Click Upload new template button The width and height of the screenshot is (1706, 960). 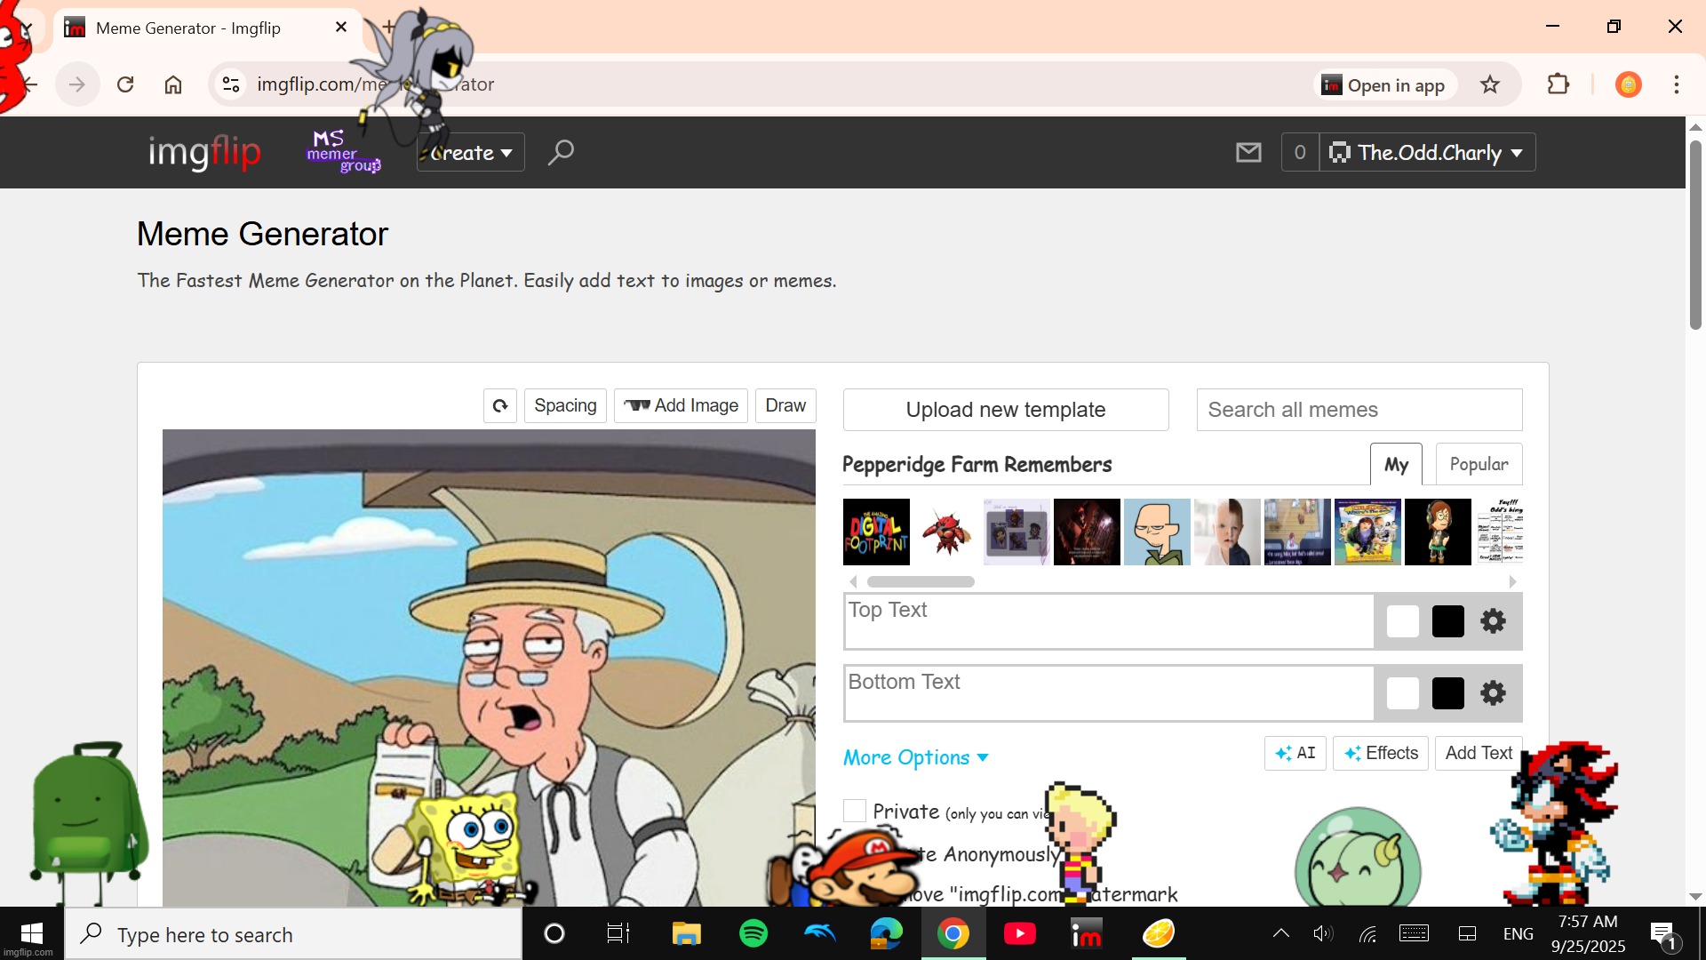(1006, 410)
